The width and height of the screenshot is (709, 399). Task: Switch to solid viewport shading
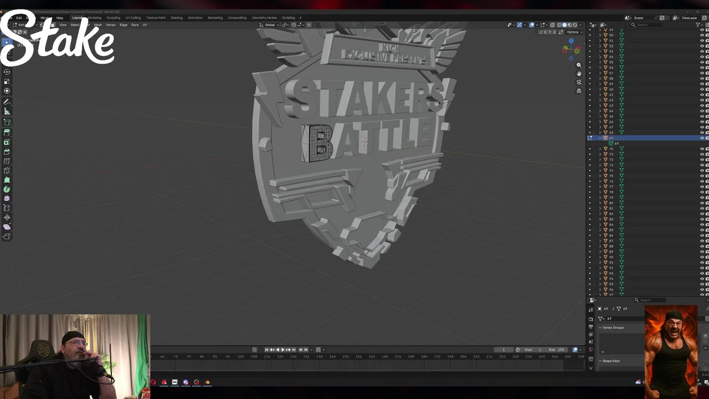coord(564,25)
